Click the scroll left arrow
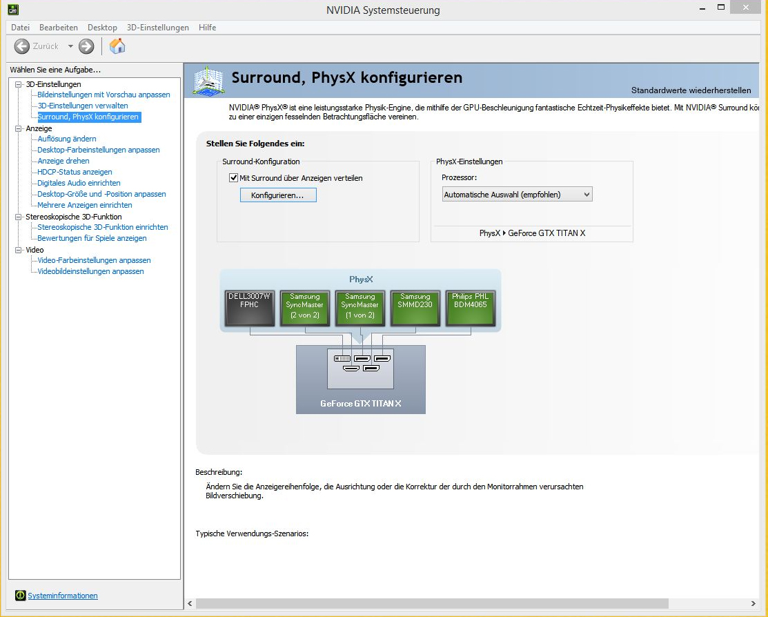The width and height of the screenshot is (768, 617). coord(190,603)
